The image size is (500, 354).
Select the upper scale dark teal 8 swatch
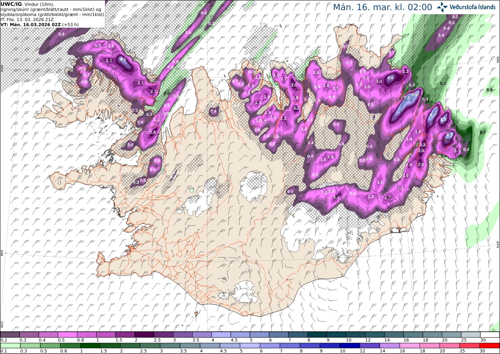coord(317,335)
